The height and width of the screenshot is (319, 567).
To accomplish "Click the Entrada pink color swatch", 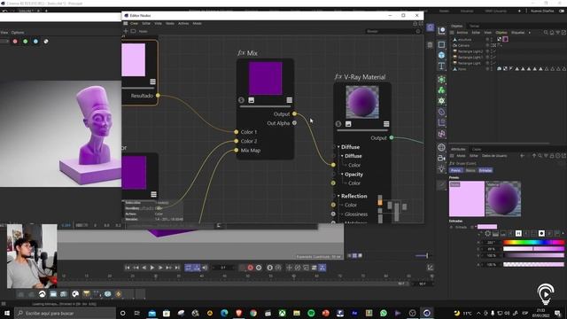I will click(x=487, y=227).
